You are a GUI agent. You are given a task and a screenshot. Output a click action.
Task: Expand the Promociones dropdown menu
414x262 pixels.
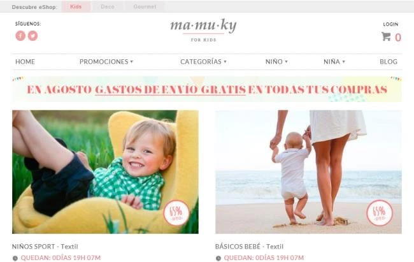(x=106, y=62)
